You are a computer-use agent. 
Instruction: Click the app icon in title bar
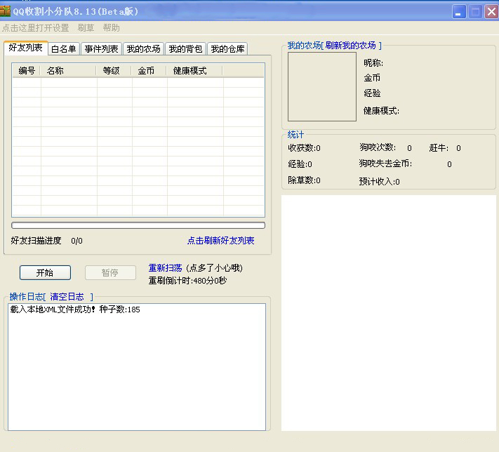coord(5,11)
